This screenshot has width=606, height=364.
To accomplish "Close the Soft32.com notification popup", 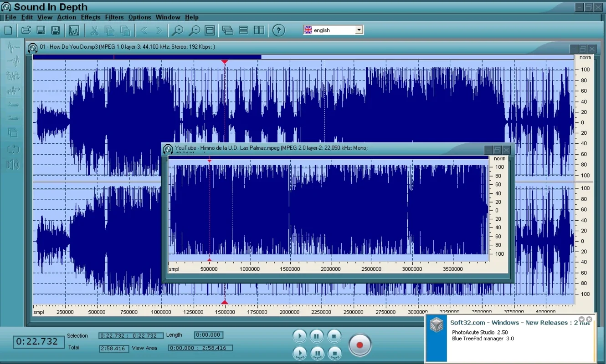I will (589, 319).
